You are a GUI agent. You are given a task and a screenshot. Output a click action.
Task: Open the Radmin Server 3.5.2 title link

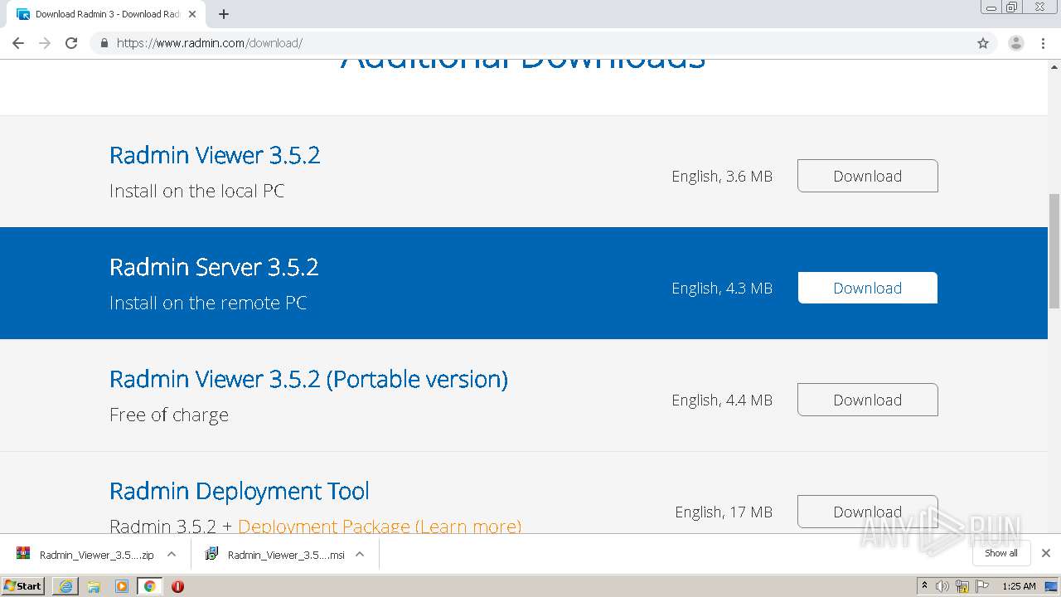point(214,267)
